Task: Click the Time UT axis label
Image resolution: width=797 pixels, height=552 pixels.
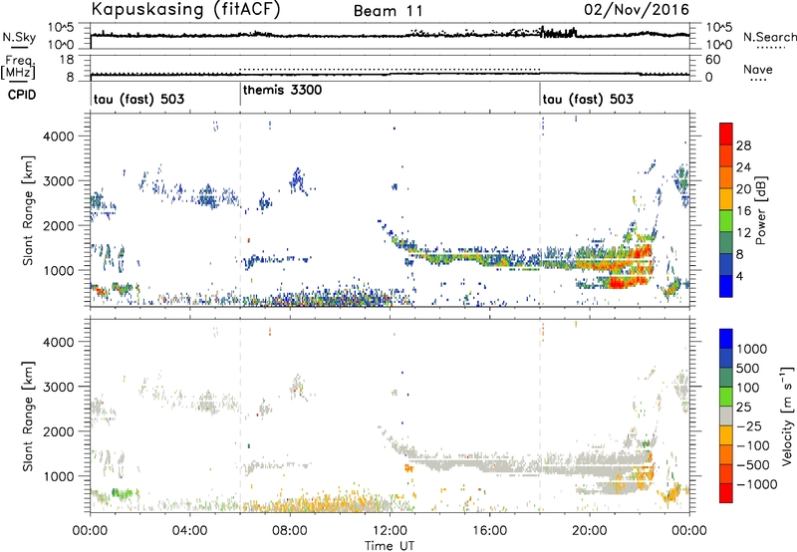Action: 390,546
